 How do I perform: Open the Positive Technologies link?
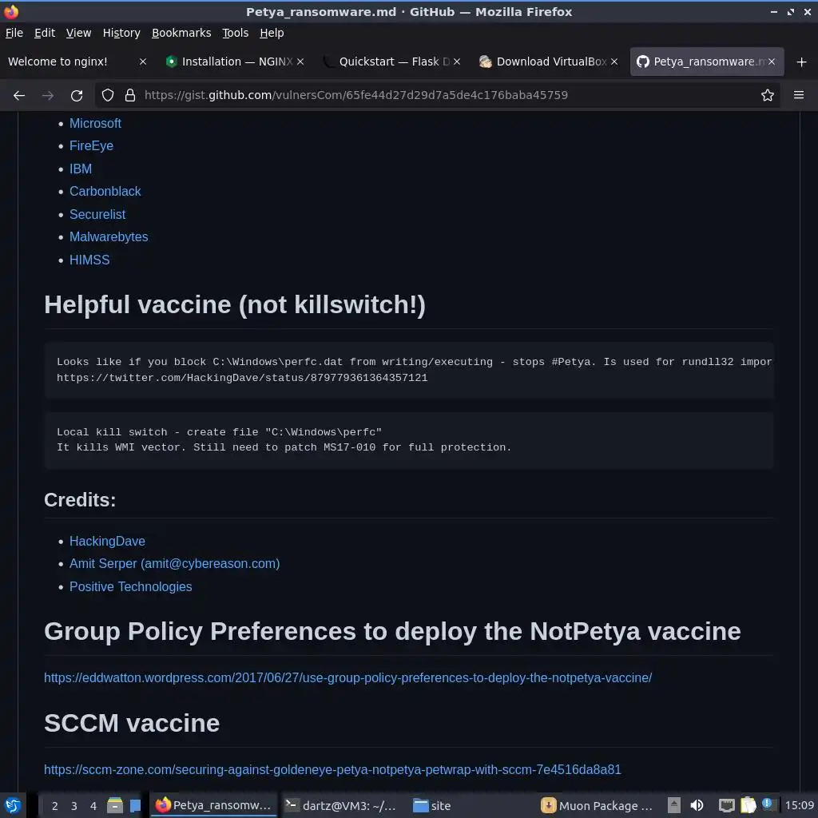(x=130, y=586)
